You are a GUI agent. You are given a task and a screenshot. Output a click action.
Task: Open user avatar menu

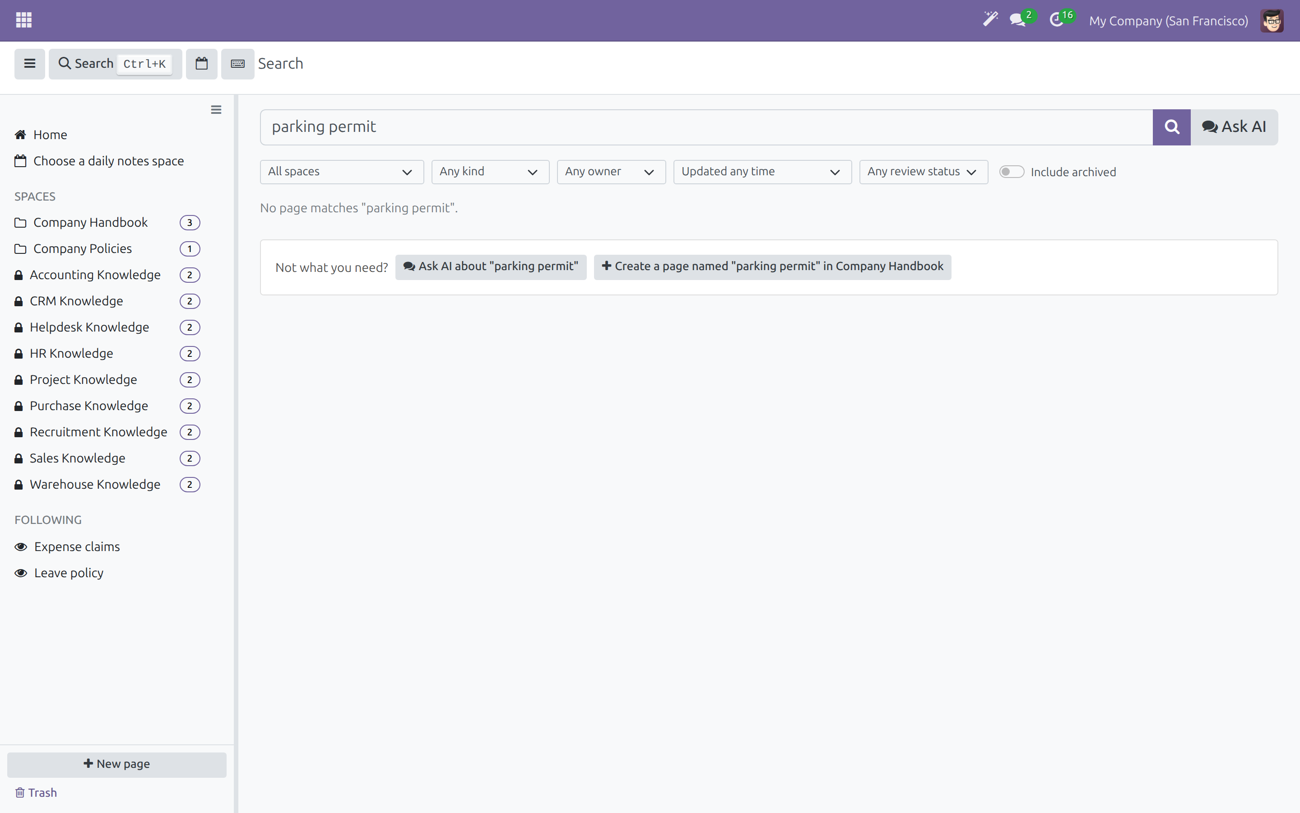point(1272,20)
